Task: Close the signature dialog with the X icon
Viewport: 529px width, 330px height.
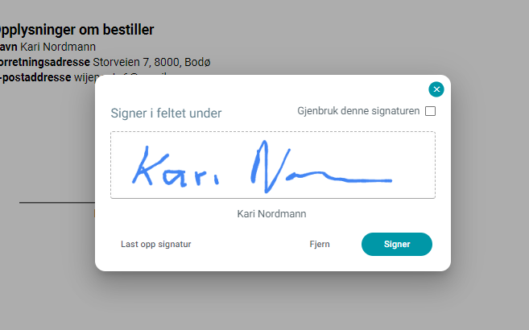Action: pos(436,89)
